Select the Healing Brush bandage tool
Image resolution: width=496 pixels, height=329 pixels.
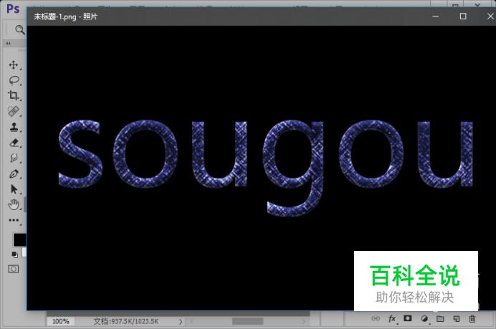click(x=14, y=111)
